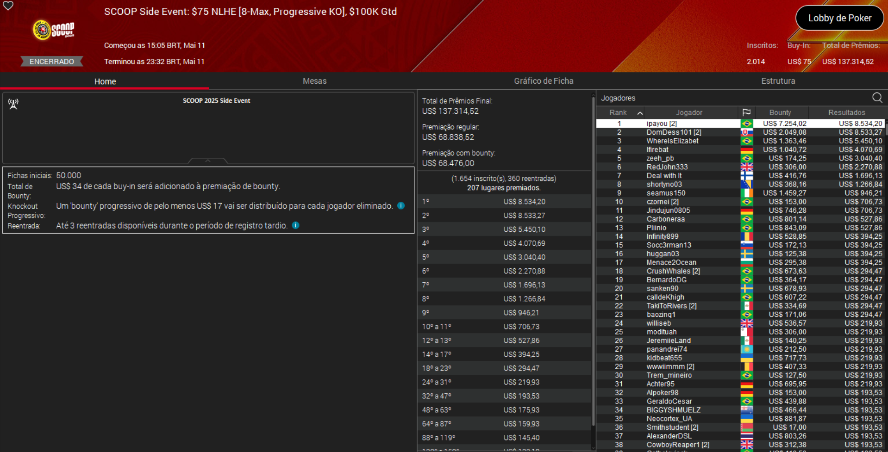Click the 9º place prize row
Viewport: 888px width, 452px height.
504,313
